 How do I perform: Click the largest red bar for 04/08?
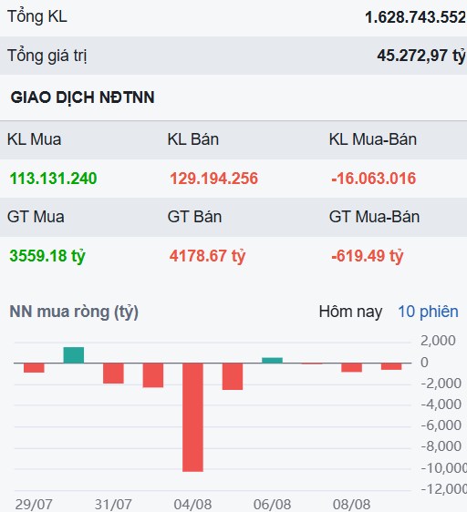(x=193, y=417)
